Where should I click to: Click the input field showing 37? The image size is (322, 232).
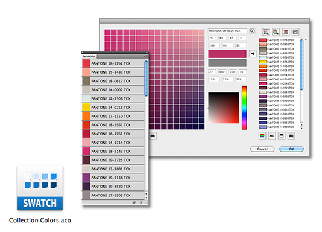(232, 38)
